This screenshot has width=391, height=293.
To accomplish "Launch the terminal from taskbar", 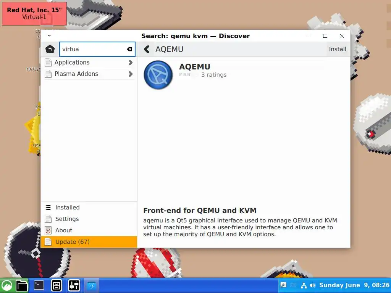I will pos(39,285).
